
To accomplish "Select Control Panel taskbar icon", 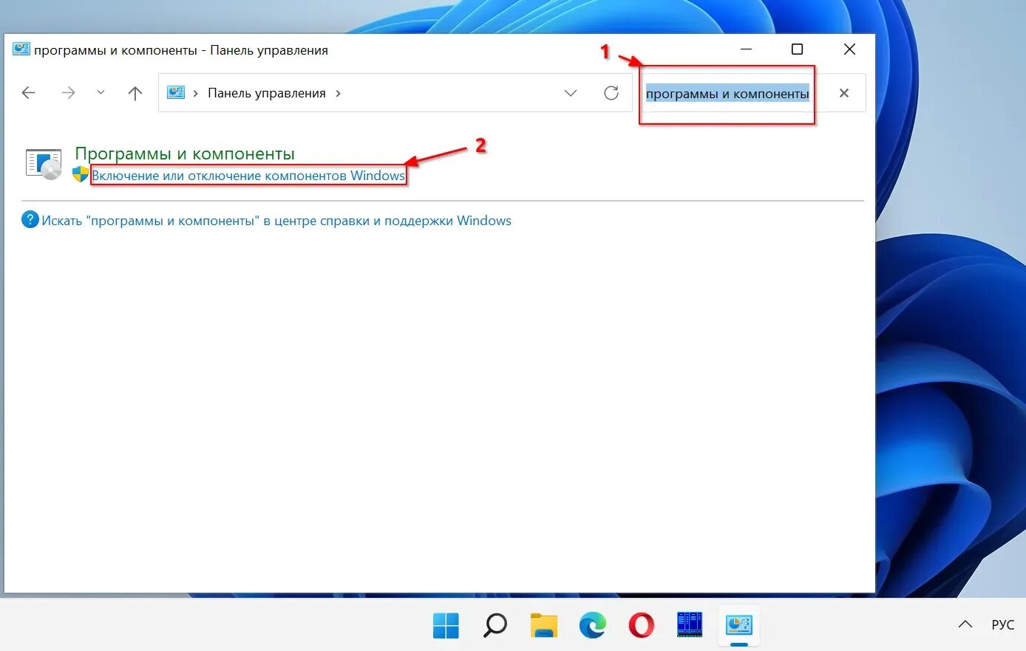I will pos(738,626).
